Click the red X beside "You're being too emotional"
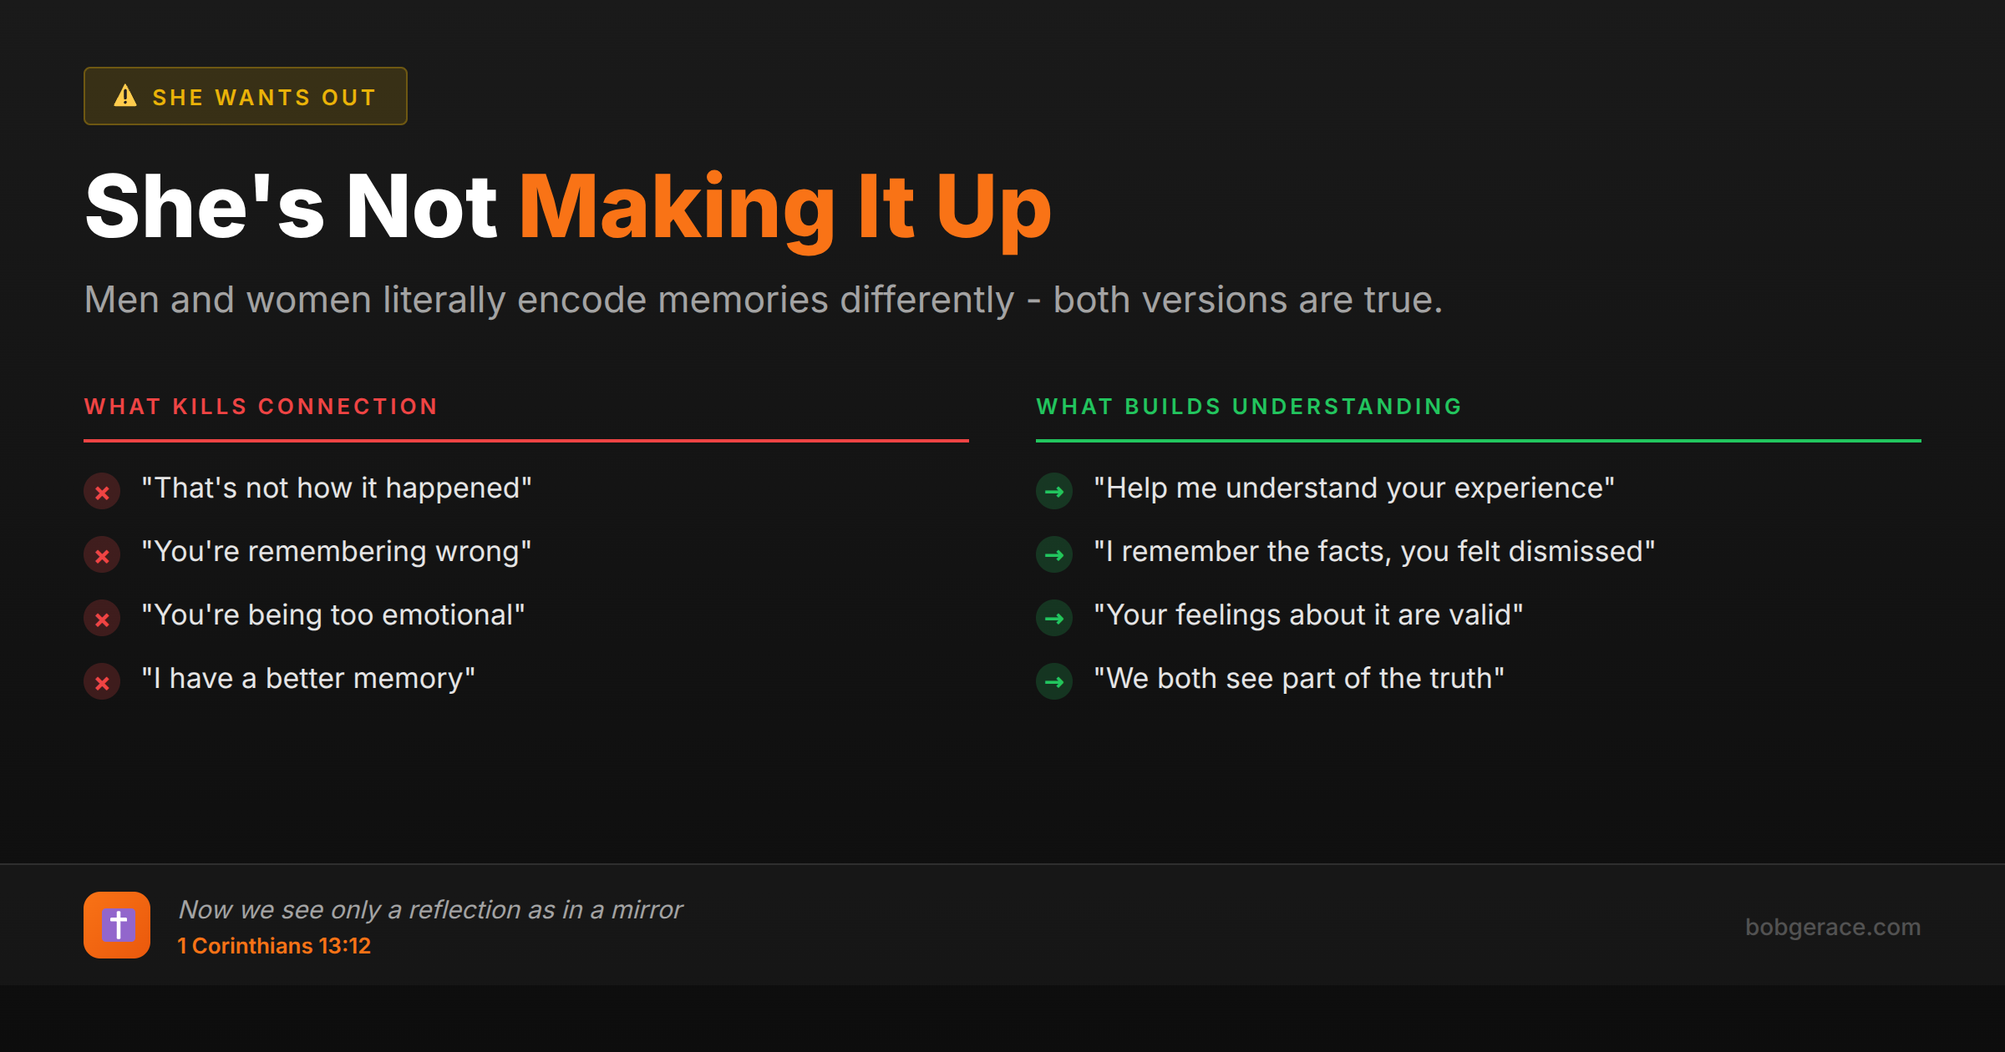This screenshot has width=2005, height=1052. pyautogui.click(x=102, y=619)
